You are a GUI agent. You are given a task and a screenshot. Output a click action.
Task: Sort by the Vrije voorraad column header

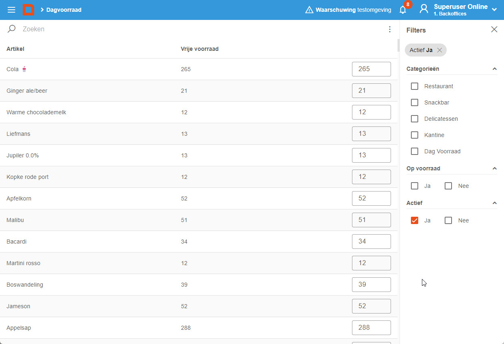tap(200, 49)
